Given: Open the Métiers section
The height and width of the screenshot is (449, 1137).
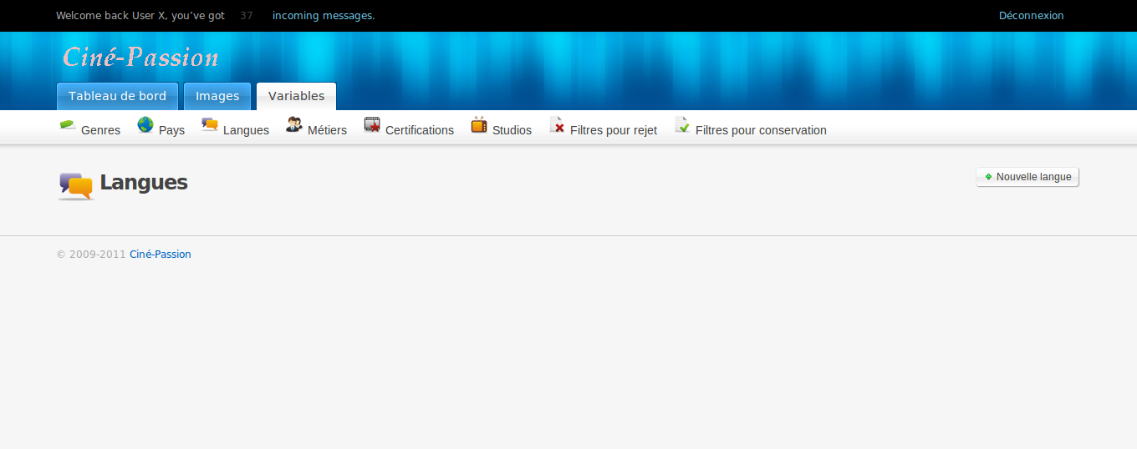Looking at the screenshot, I should point(327,130).
